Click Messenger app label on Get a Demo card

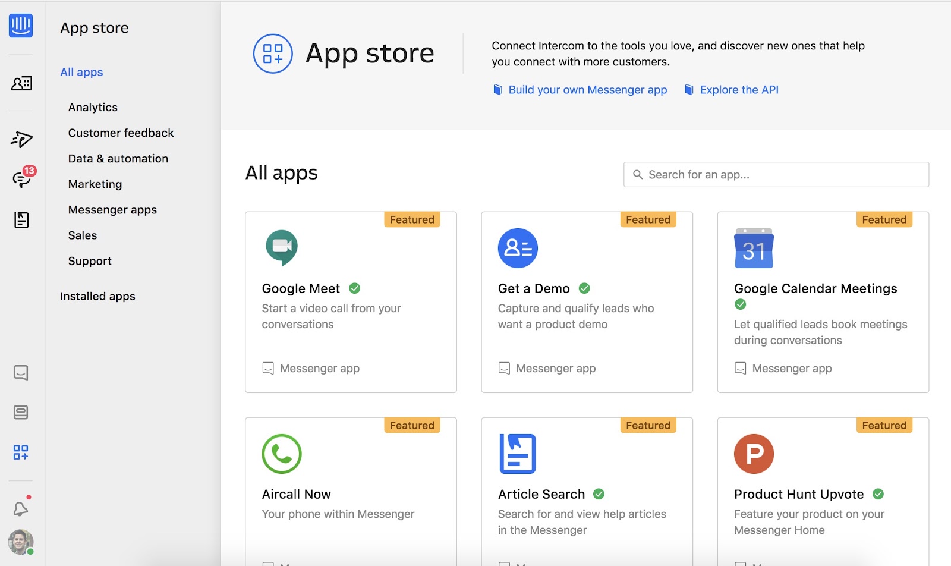pos(556,369)
